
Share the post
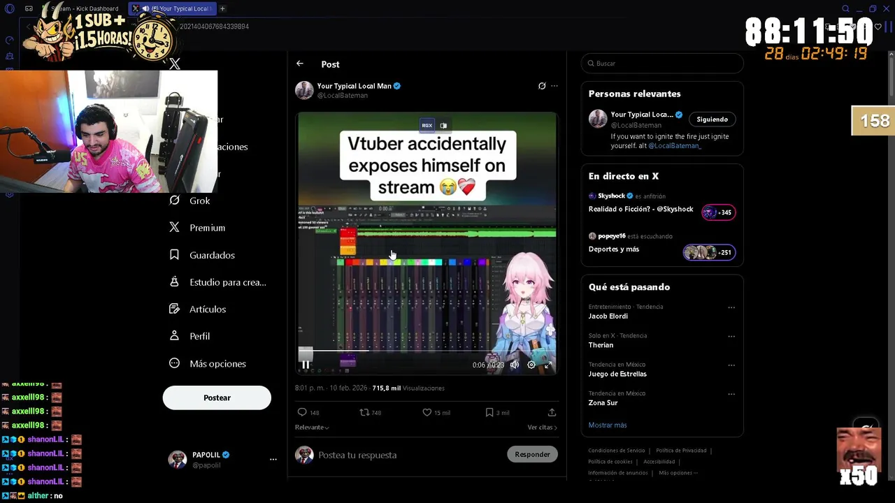coord(552,412)
